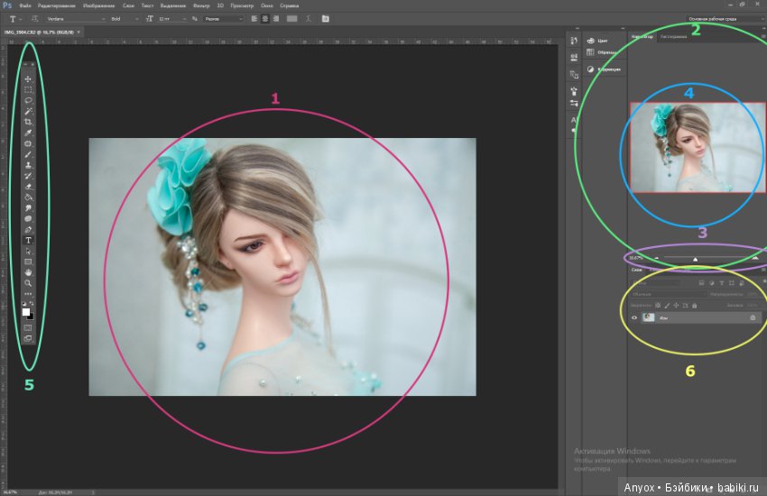Image resolution: width=767 pixels, height=496 pixels.
Task: Select the Magic Wand tool
Action: [x=28, y=112]
